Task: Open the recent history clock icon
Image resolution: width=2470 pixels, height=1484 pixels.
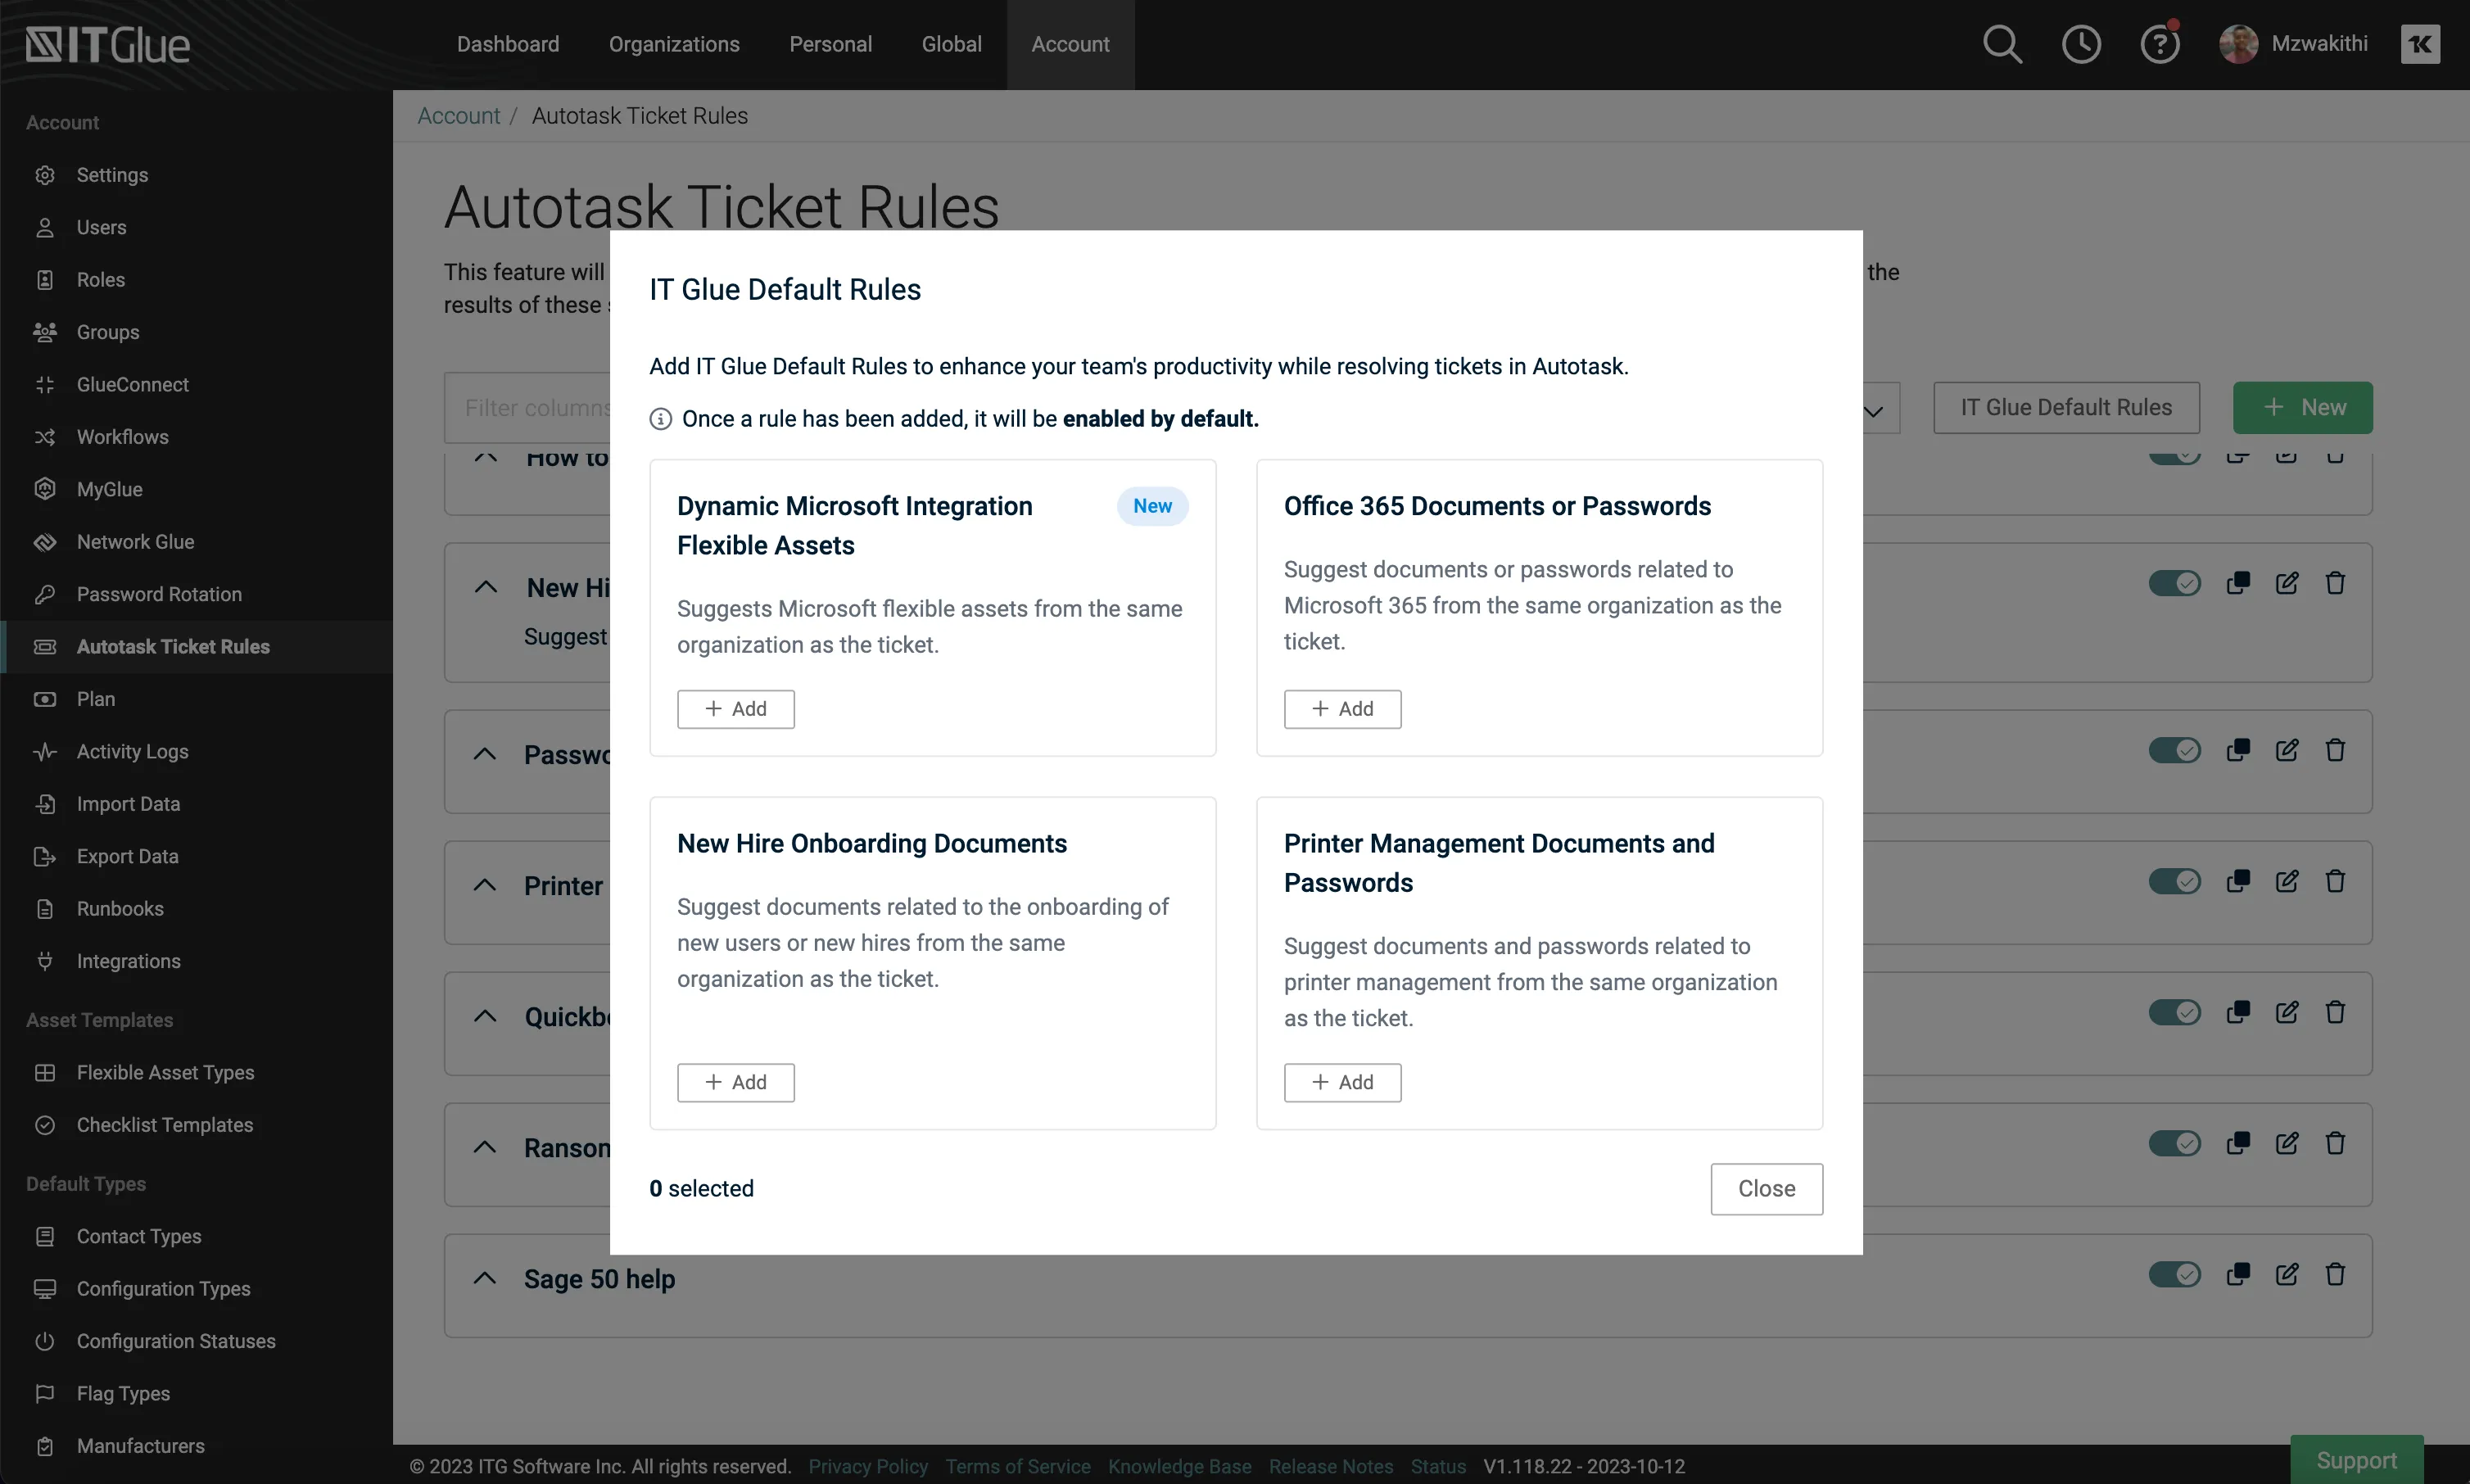Action: click(x=2081, y=44)
